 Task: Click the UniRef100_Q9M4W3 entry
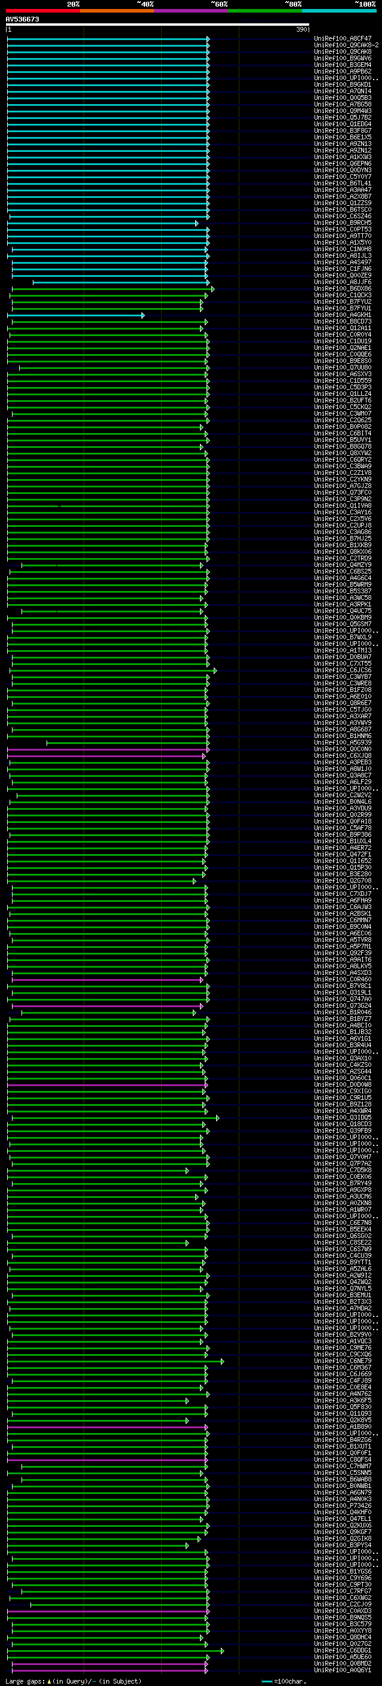click(x=343, y=111)
